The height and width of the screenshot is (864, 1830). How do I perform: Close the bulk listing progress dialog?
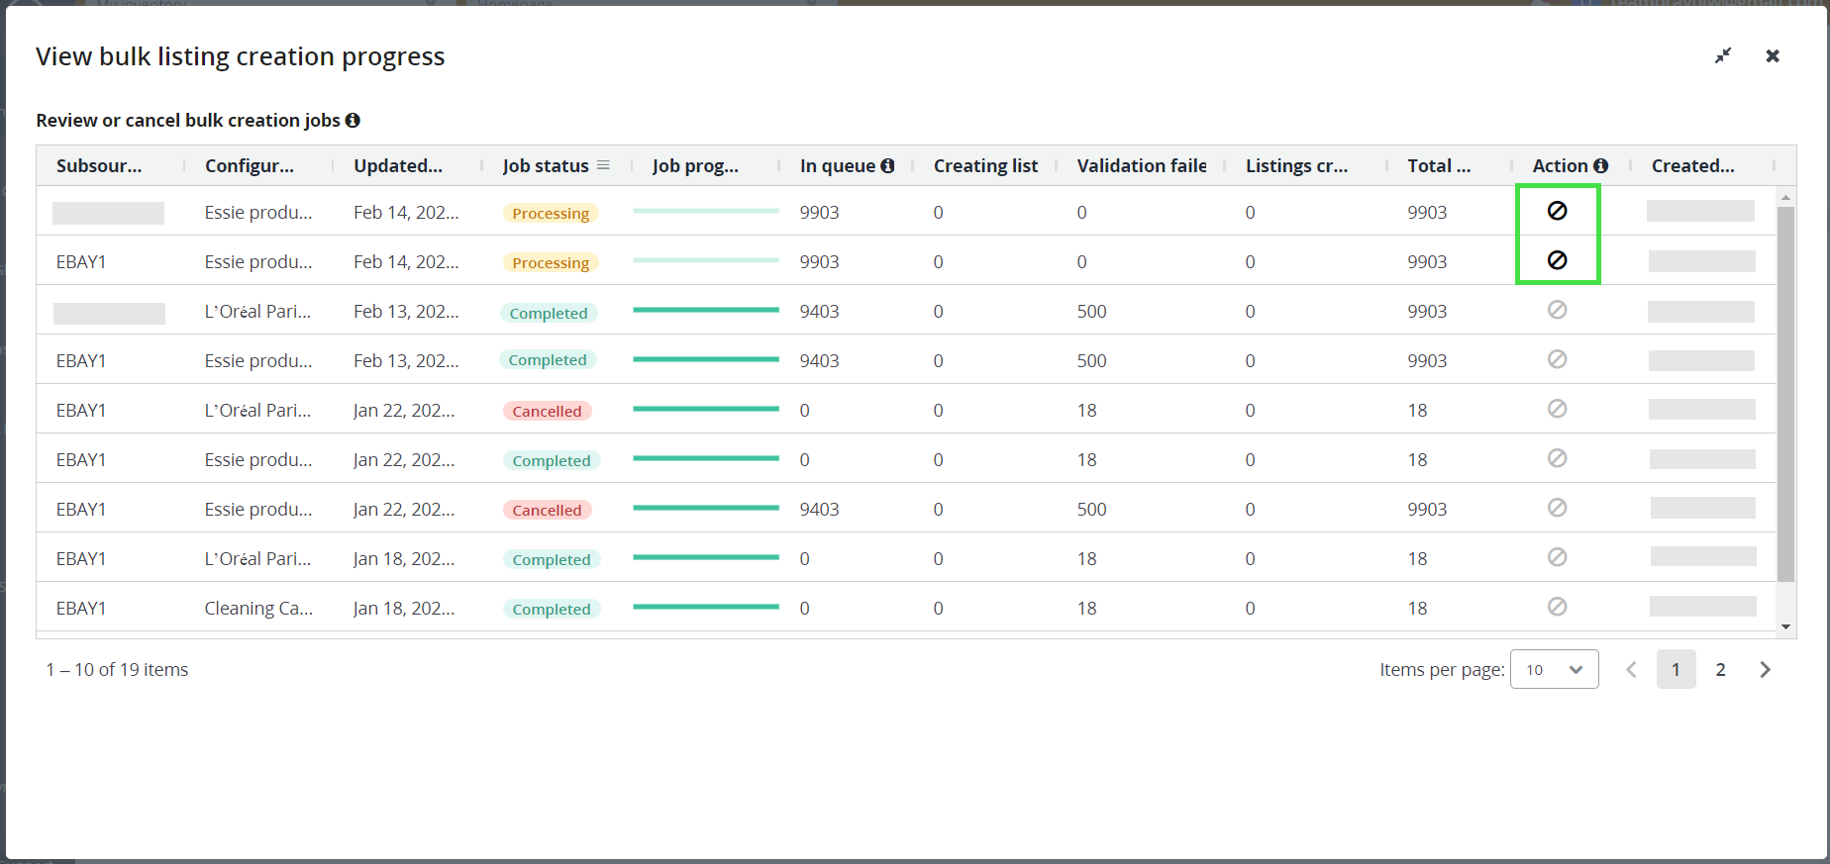pos(1773,55)
